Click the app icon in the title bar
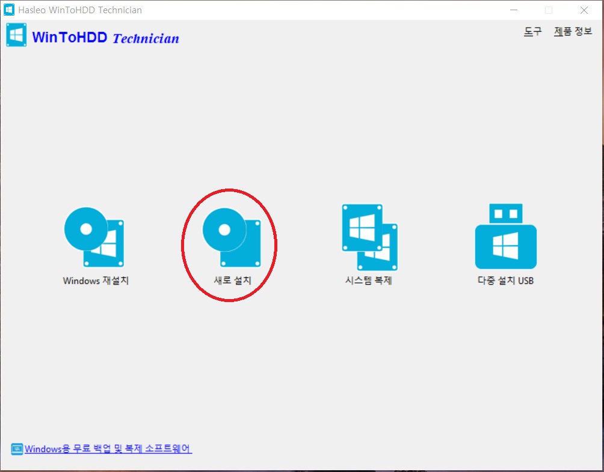 point(9,10)
